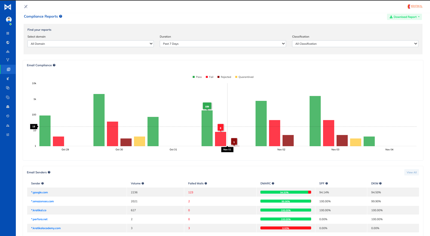Select the active Reports item in sidebar
The image size is (430, 236).
click(x=8, y=69)
